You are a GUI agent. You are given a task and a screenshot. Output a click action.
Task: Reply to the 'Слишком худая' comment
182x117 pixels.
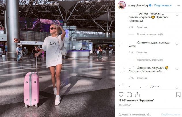pos(142,53)
